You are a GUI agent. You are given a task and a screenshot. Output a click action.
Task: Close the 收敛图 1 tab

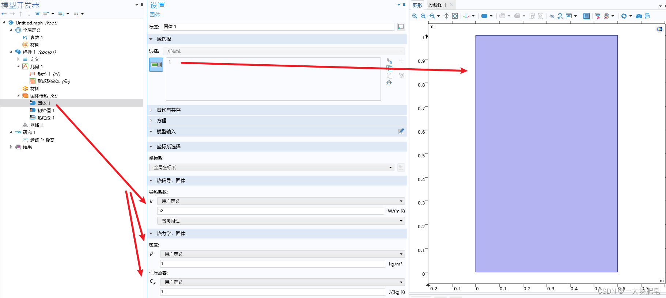pos(452,5)
